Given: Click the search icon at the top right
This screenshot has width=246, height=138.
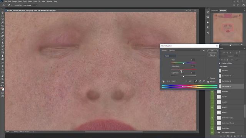Looking at the screenshot, I should coord(234,5).
